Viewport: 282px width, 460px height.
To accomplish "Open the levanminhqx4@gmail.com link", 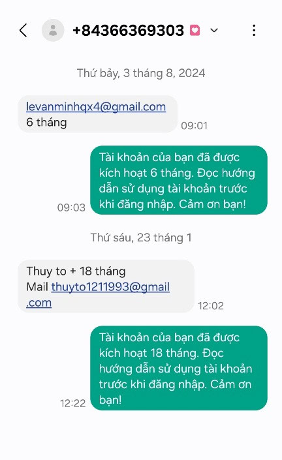I will click(x=96, y=107).
